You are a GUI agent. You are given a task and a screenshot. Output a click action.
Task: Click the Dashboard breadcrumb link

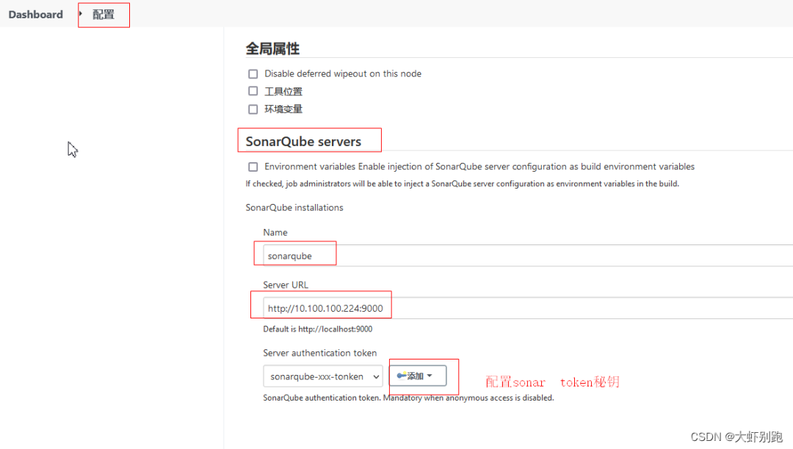point(35,15)
